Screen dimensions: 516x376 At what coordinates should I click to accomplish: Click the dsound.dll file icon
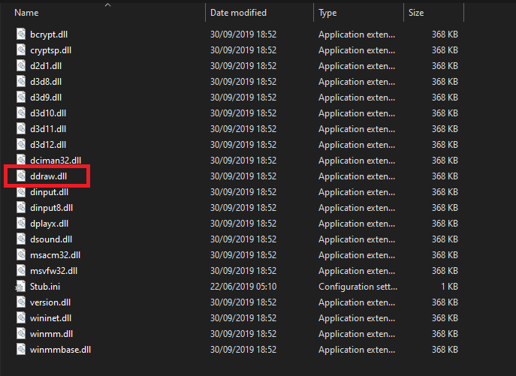[21, 239]
